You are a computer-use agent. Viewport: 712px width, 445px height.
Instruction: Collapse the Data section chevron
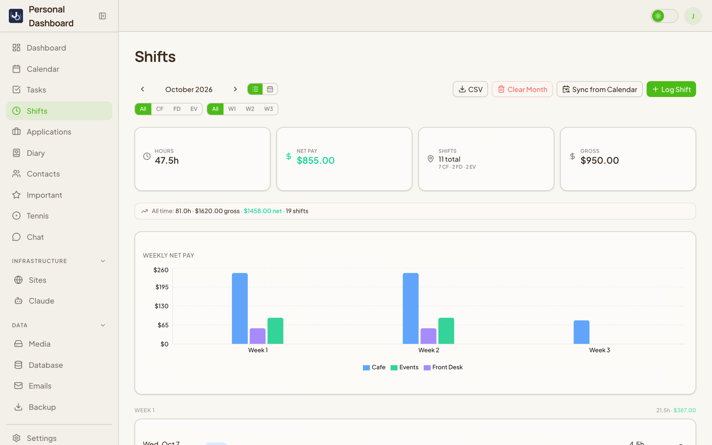coord(103,325)
